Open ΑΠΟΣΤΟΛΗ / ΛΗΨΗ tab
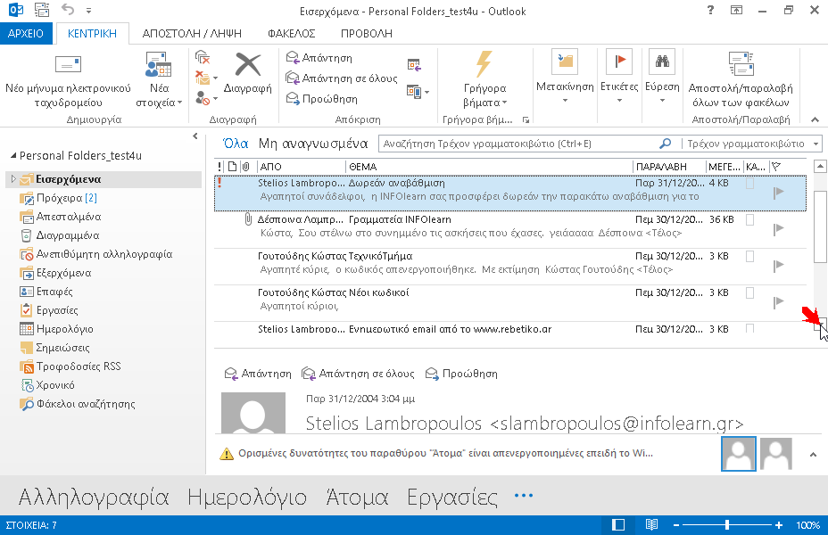 (192, 33)
